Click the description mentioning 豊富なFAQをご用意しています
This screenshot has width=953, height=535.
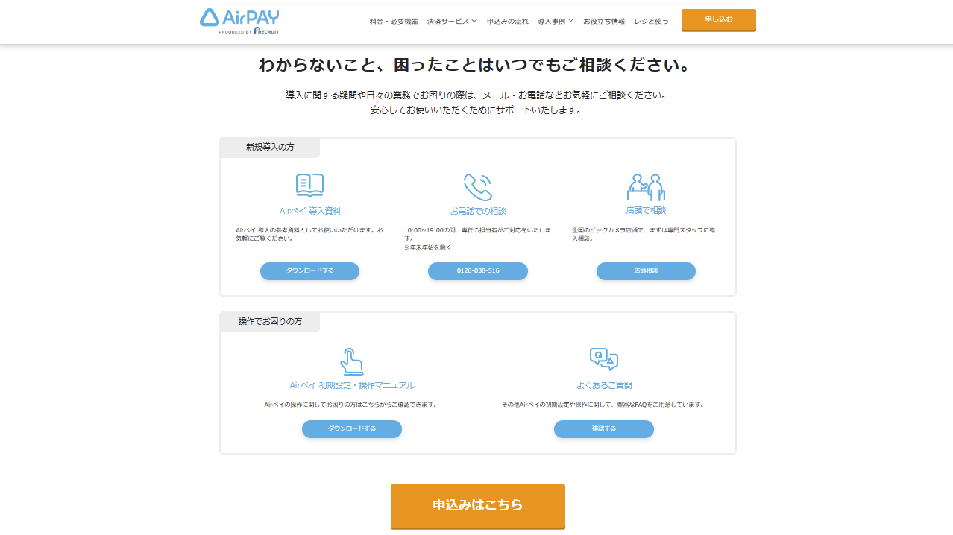604,405
